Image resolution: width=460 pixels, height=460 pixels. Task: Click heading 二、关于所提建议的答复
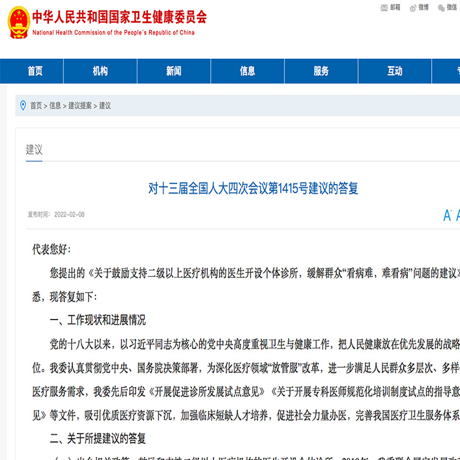point(98,439)
